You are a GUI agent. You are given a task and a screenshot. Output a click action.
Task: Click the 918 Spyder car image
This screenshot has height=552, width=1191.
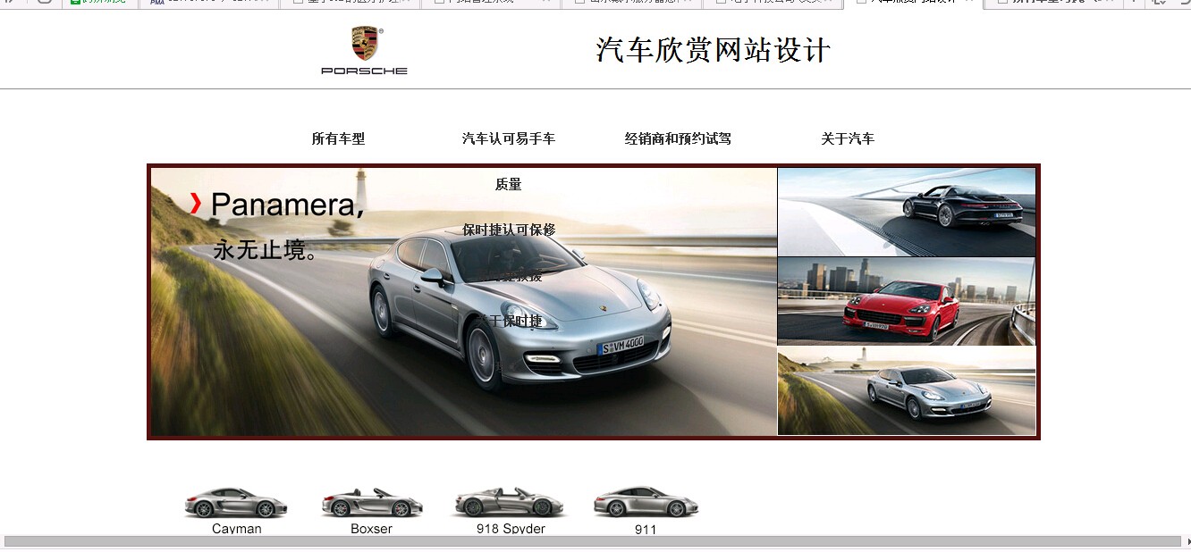[510, 502]
